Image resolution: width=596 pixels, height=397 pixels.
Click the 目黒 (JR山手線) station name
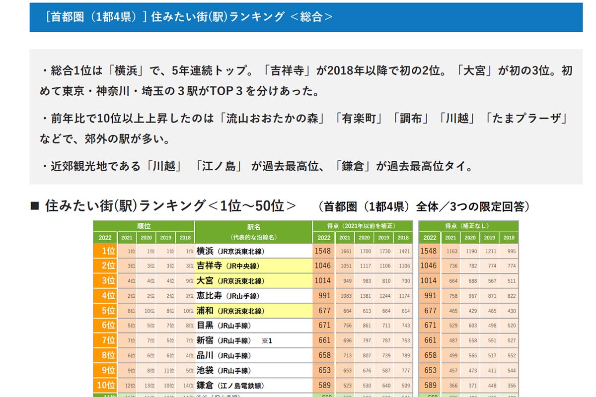tap(223, 326)
